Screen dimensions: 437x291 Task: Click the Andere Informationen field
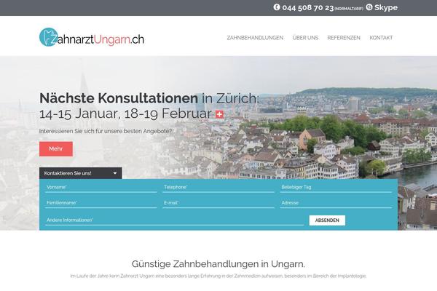click(174, 220)
